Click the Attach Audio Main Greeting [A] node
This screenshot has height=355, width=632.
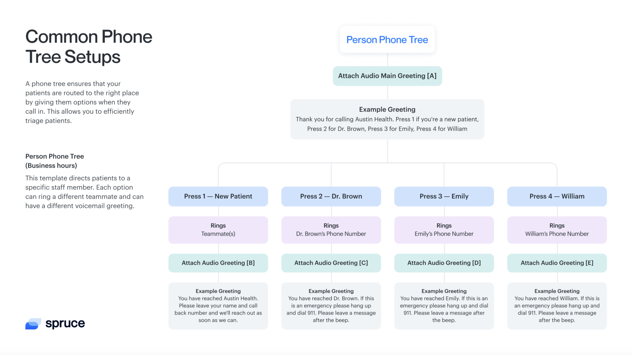(387, 75)
